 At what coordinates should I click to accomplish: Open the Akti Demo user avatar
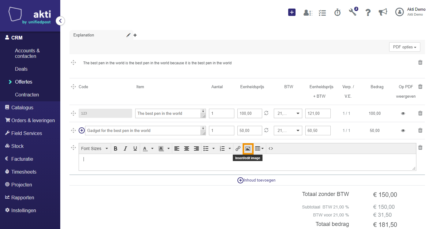click(400, 12)
